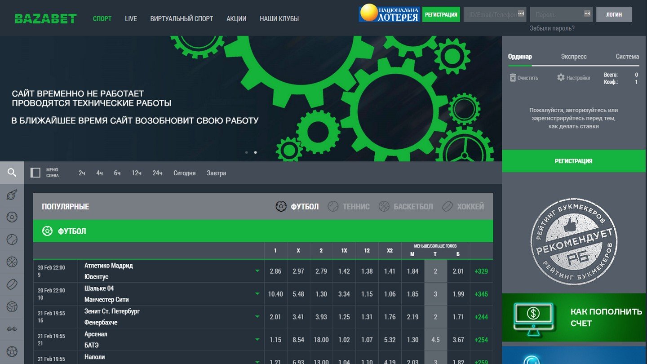Open +345 more markets for Шальке match

click(x=481, y=294)
